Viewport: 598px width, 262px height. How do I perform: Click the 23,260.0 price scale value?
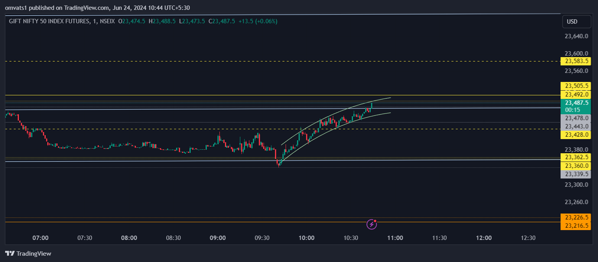click(576, 202)
